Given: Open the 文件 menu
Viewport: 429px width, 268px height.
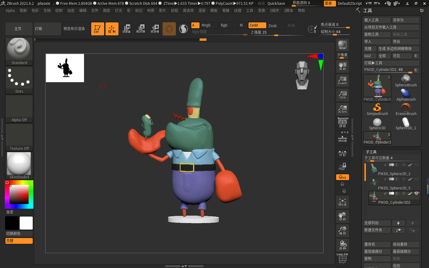Looking at the screenshot, I should (94, 10).
